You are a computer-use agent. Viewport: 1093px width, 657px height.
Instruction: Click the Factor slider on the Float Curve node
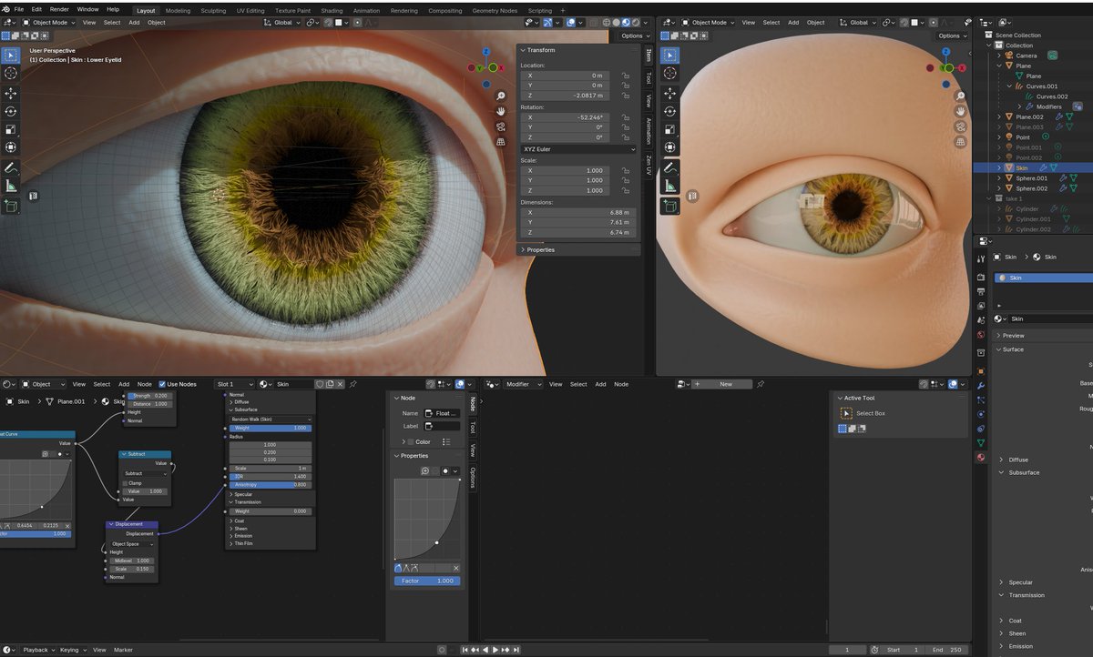(426, 581)
